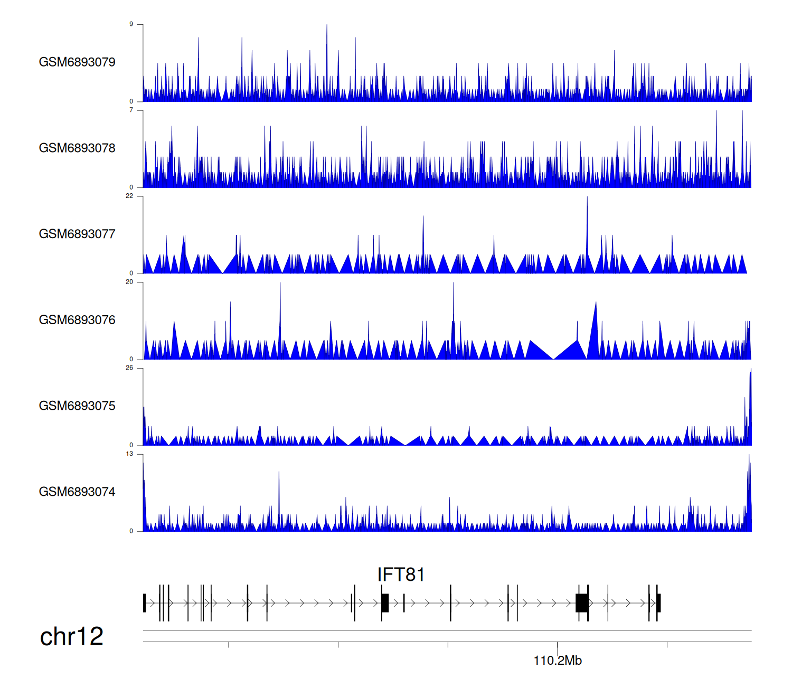The width and height of the screenshot is (792, 697).
Task: Click the y-axis maximum 13 on GSM6893074
Action: click(x=129, y=454)
